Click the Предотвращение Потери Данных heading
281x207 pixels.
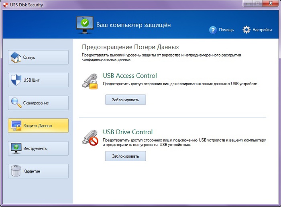click(130, 47)
